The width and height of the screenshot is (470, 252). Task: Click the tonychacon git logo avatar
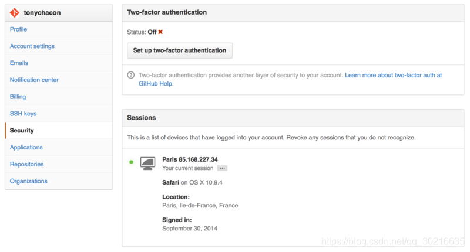point(14,12)
